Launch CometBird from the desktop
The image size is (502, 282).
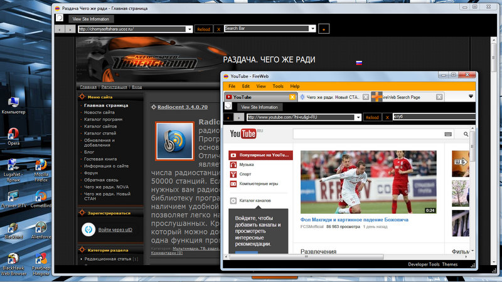tap(41, 199)
